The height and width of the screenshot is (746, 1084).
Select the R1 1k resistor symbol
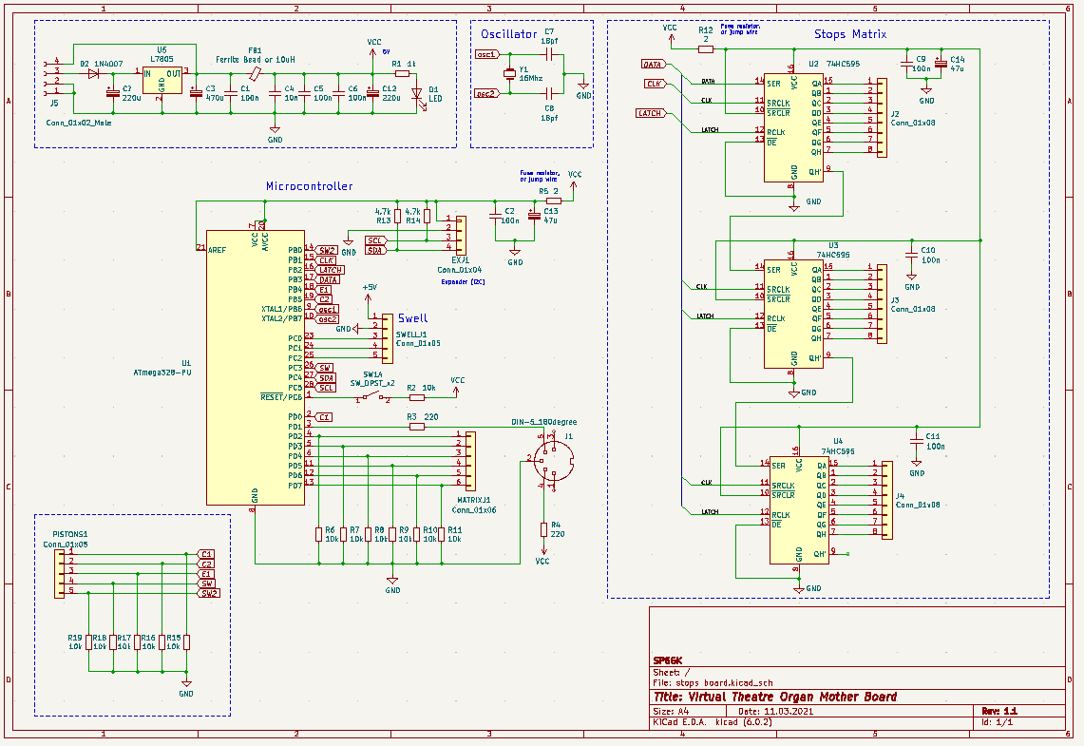point(402,72)
